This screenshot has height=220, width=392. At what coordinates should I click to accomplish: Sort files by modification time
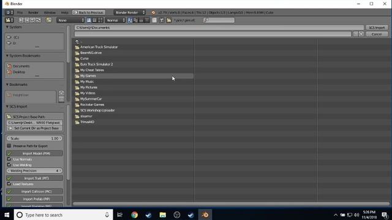tap(141, 20)
